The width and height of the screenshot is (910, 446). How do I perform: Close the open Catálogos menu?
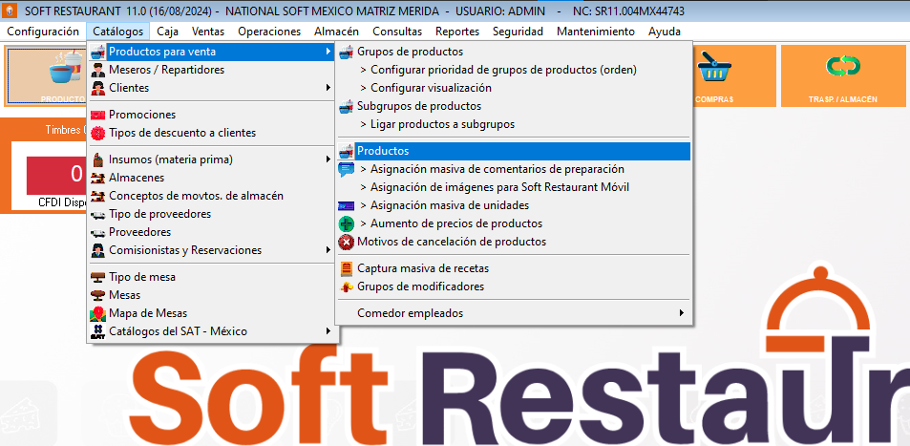[117, 32]
